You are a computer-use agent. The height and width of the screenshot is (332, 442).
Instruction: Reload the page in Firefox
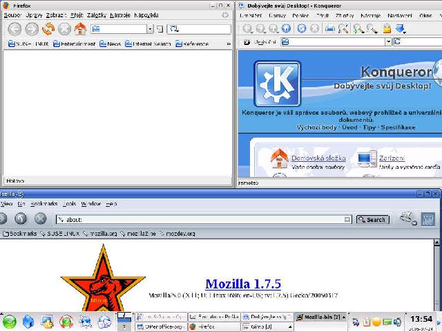tap(48, 29)
